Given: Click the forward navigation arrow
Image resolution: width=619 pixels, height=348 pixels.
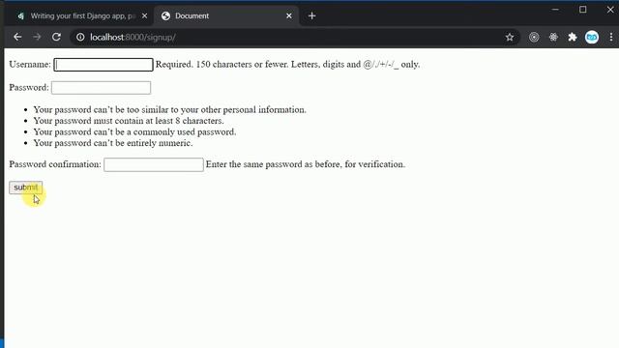Looking at the screenshot, I should click(37, 37).
